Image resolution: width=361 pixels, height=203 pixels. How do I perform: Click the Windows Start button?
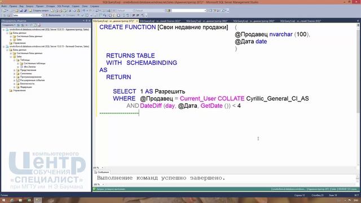tap(3, 200)
